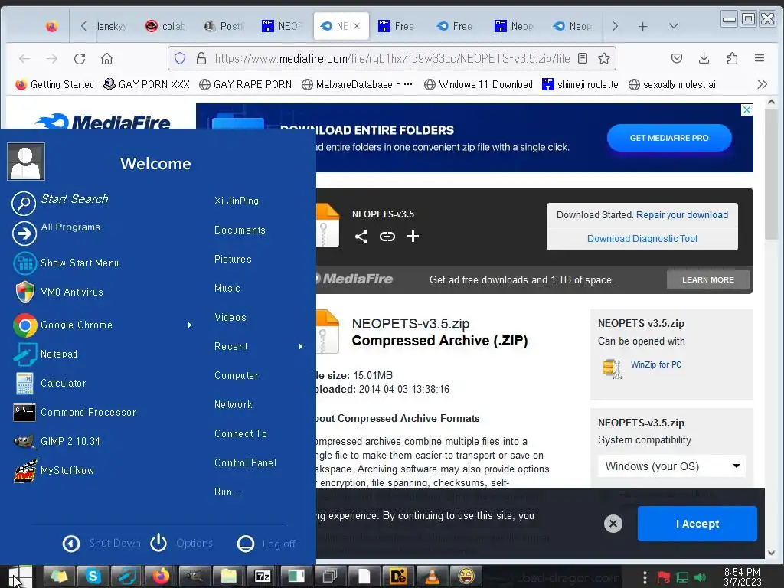The height and width of the screenshot is (588, 784).
Task: Click Connect To in start menu
Action: click(240, 433)
